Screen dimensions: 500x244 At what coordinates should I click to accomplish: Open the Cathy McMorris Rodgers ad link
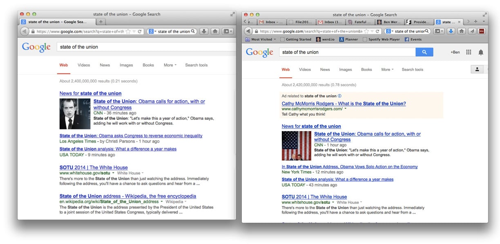pyautogui.click(x=344, y=103)
